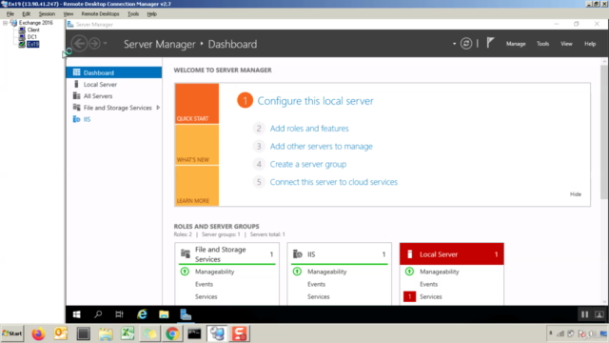Click the Refresh icon in Server Manager header
Image resolution: width=609 pixels, height=343 pixels.
pos(466,44)
